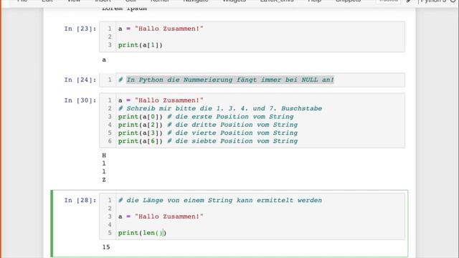This screenshot has height=258, width=459.
Task: Click the comment 'Schreib mir bitte die 1. 3. 4. und 7. Buchstabe'
Action: tap(220, 108)
